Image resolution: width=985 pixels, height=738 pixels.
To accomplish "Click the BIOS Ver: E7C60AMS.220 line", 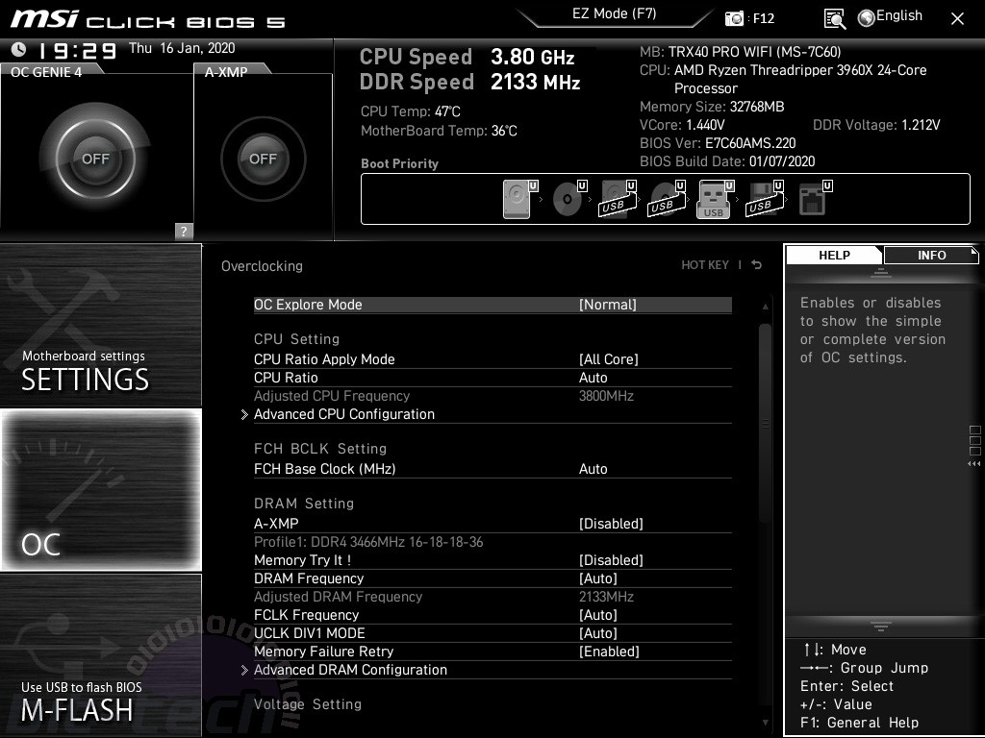I will click(x=718, y=143).
